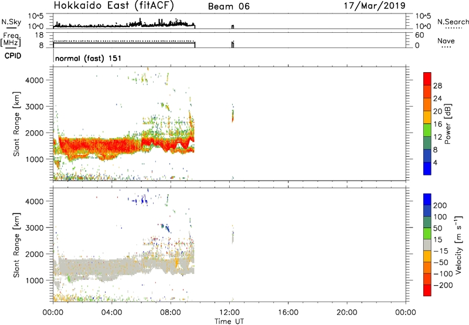Click the '12:00' time tick label
This screenshot has height=325, width=469.
[229, 313]
